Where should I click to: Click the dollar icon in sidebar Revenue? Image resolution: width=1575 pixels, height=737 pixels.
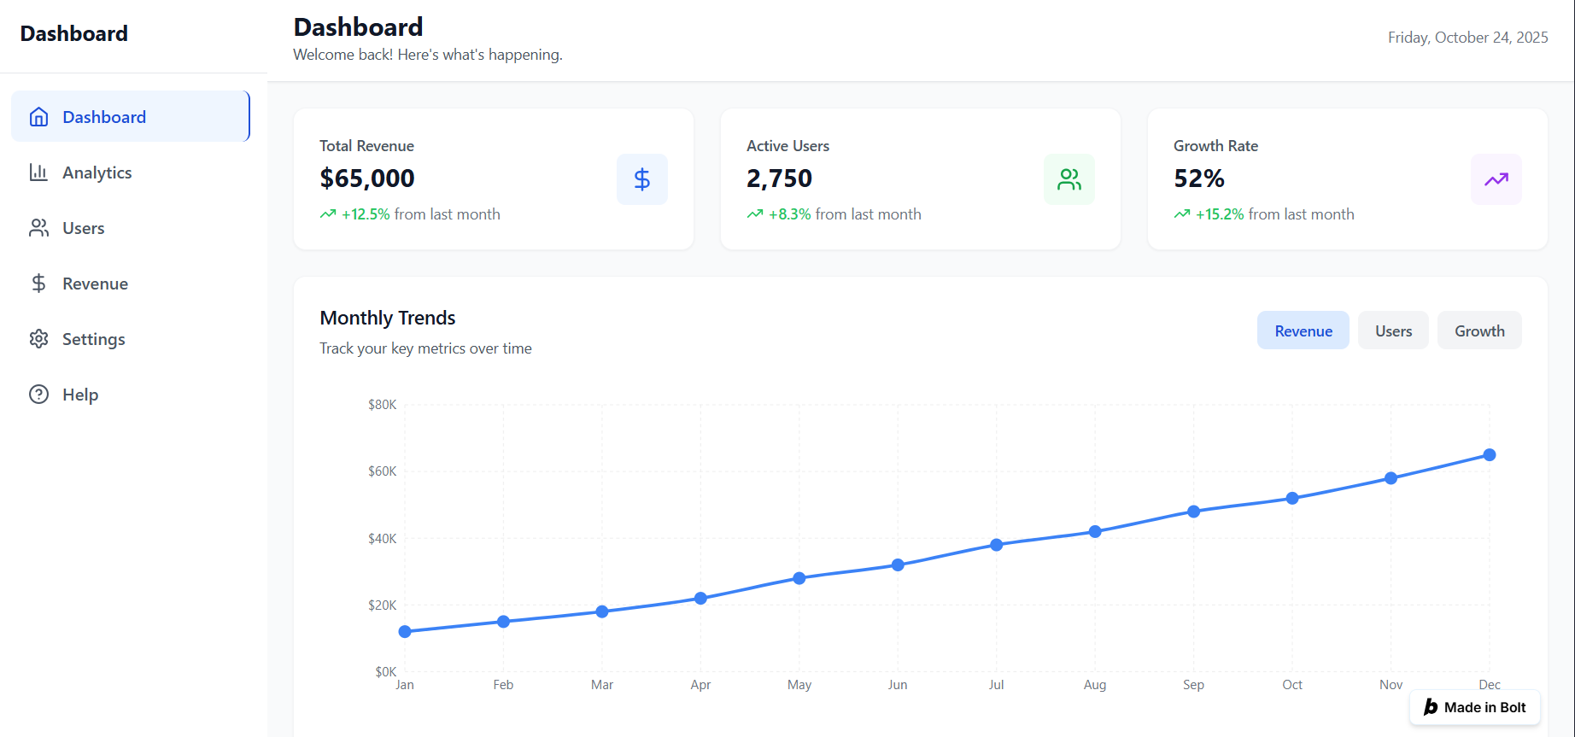38,284
